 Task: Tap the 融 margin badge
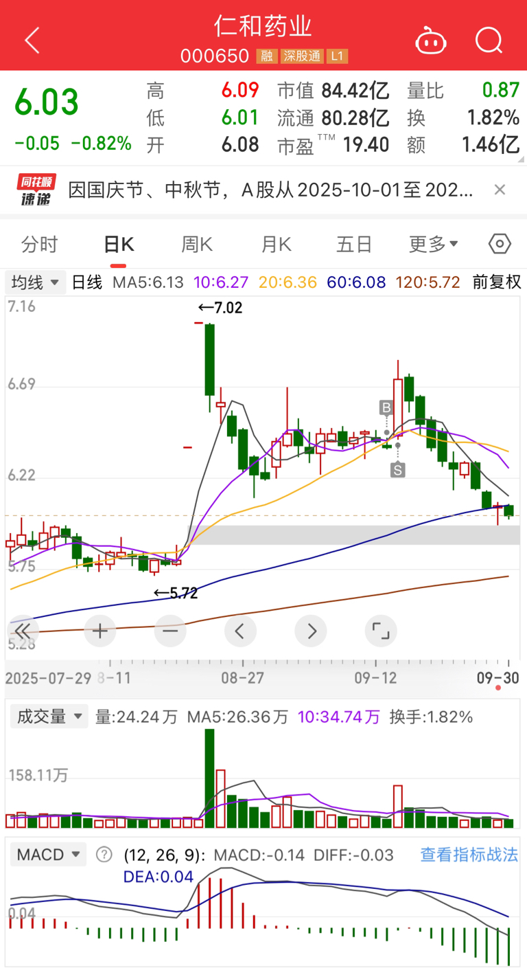click(267, 56)
